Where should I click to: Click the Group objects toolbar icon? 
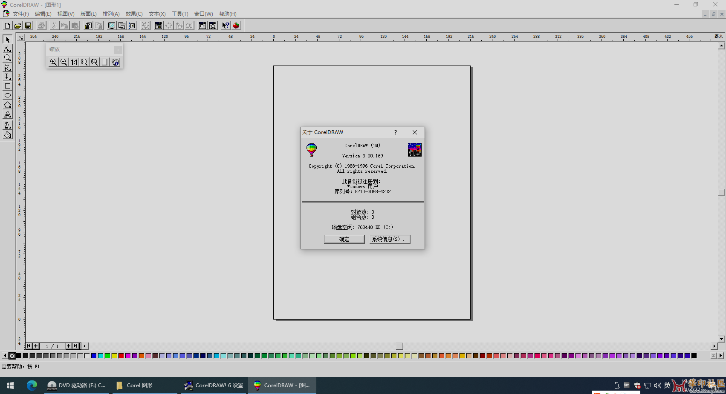click(x=145, y=26)
